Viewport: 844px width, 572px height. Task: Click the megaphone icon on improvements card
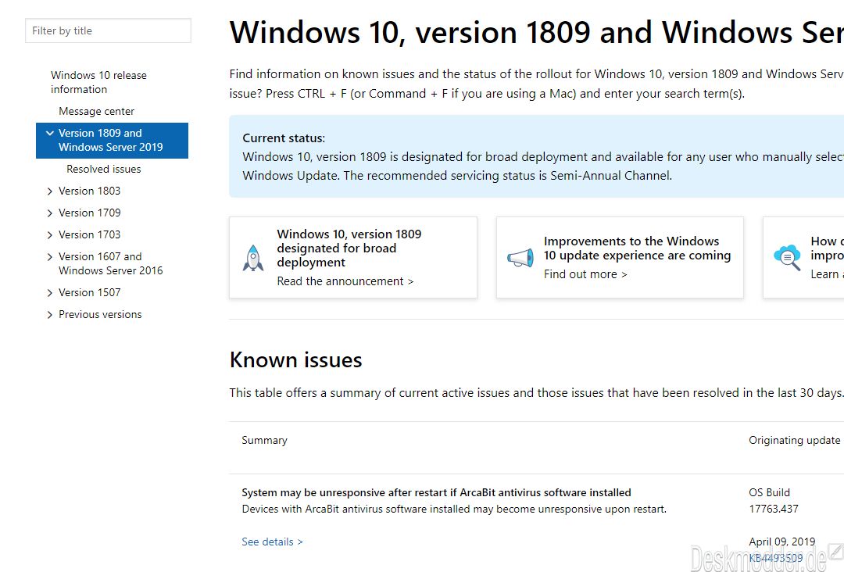[520, 258]
